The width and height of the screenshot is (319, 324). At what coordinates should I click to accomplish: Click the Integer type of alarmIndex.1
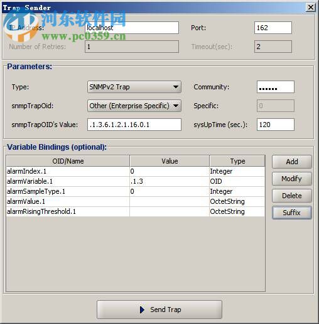tap(237, 171)
